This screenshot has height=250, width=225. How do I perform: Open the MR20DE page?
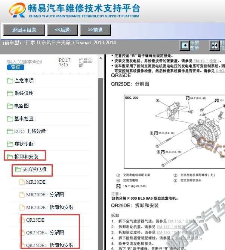point(36,182)
